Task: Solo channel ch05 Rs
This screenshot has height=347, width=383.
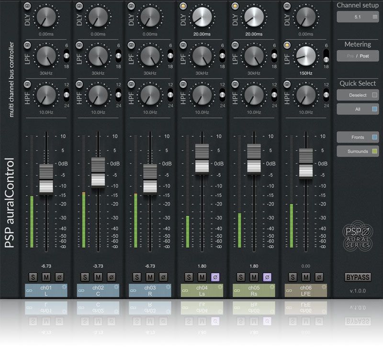Action: (x=241, y=277)
